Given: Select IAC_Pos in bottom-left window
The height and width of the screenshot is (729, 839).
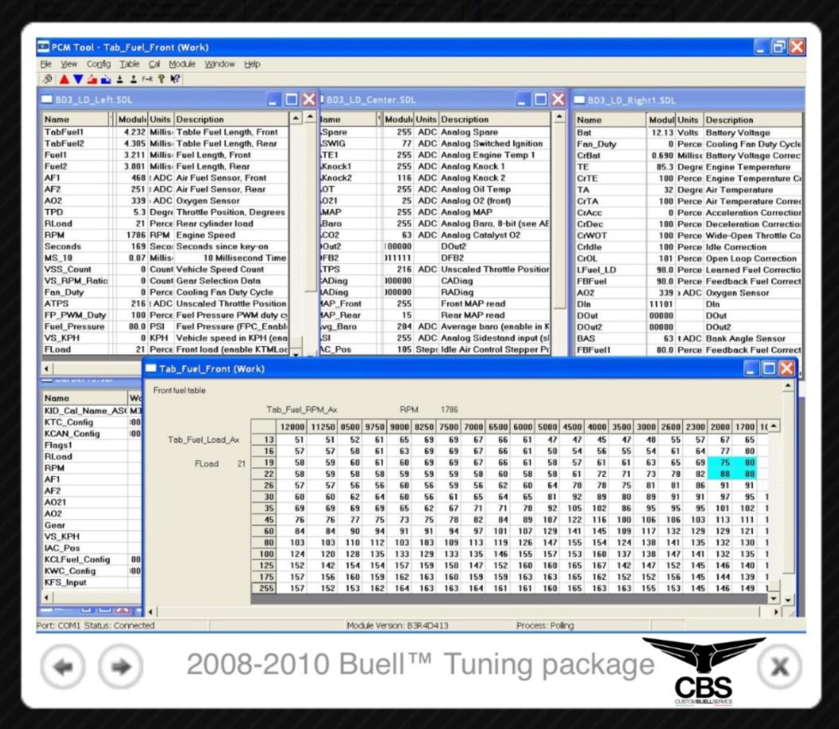Looking at the screenshot, I should pyautogui.click(x=92, y=547).
